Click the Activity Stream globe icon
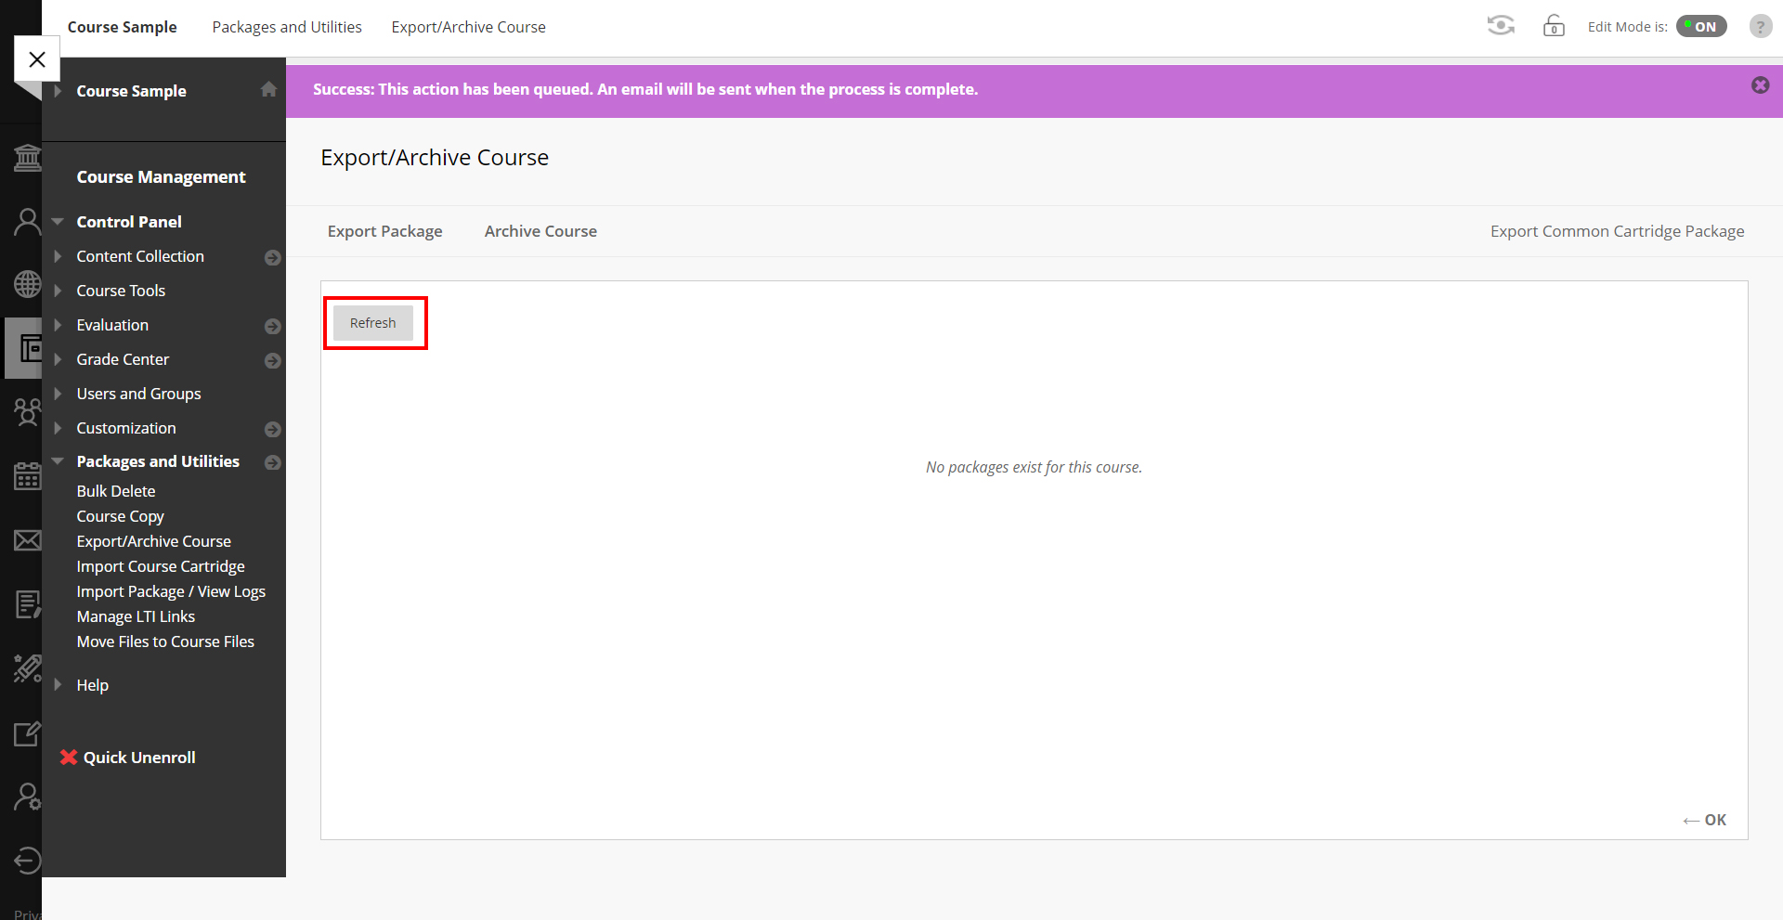Image resolution: width=1783 pixels, height=920 pixels. 27,284
